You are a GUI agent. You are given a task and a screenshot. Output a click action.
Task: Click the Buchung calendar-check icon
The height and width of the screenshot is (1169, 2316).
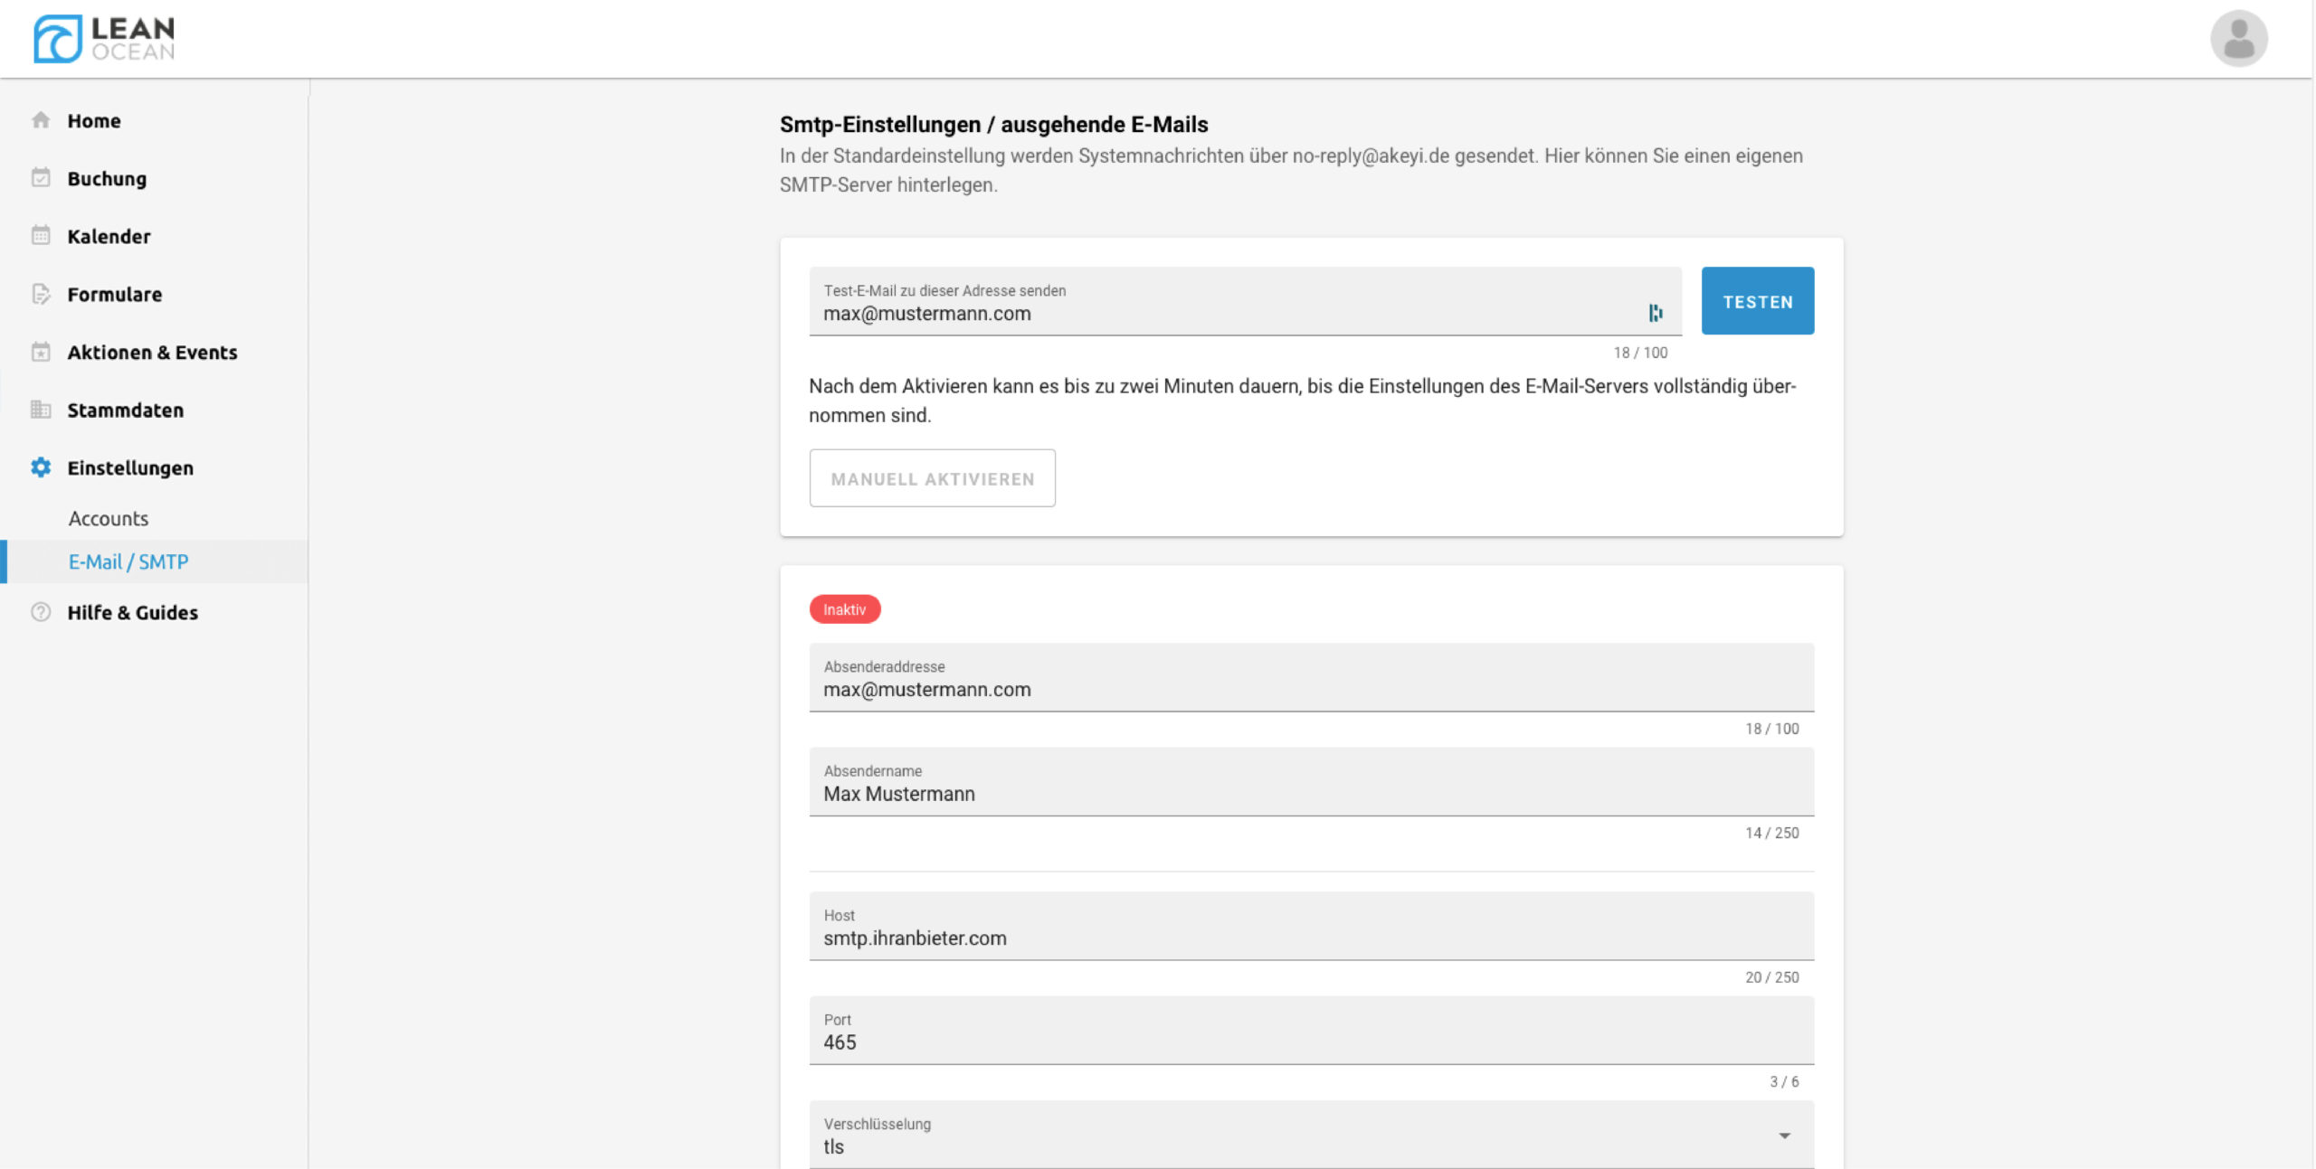click(41, 178)
